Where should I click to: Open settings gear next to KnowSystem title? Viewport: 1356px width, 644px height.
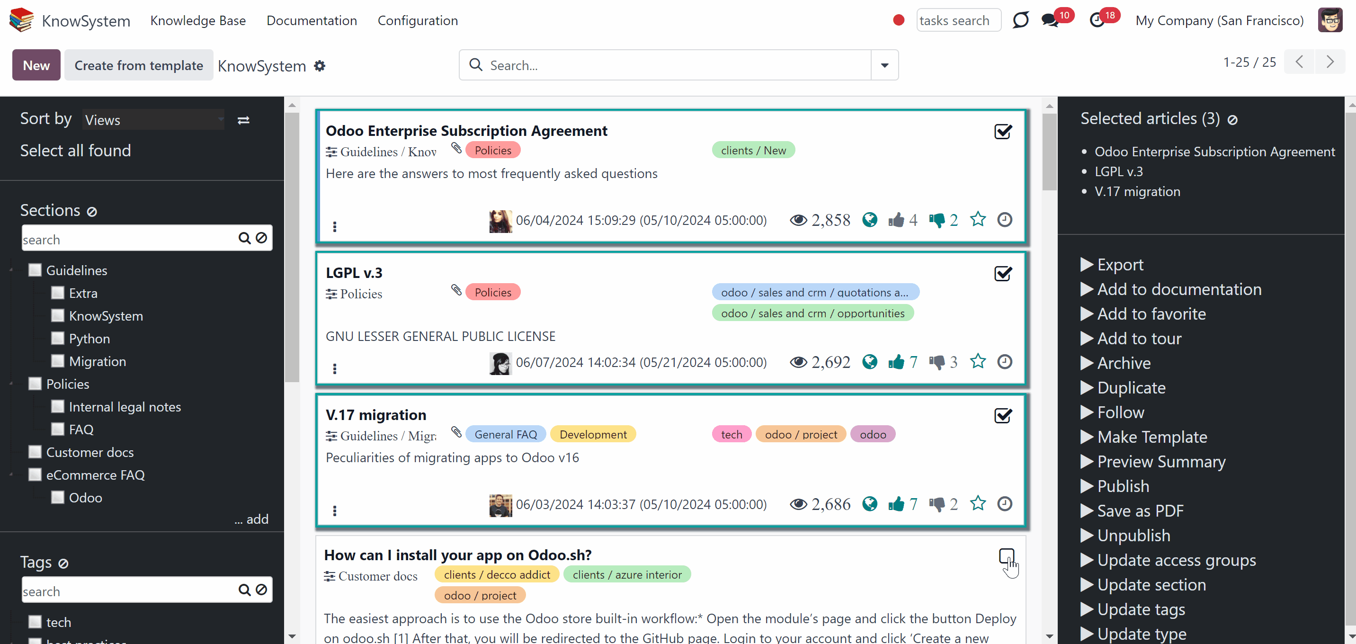(x=320, y=66)
